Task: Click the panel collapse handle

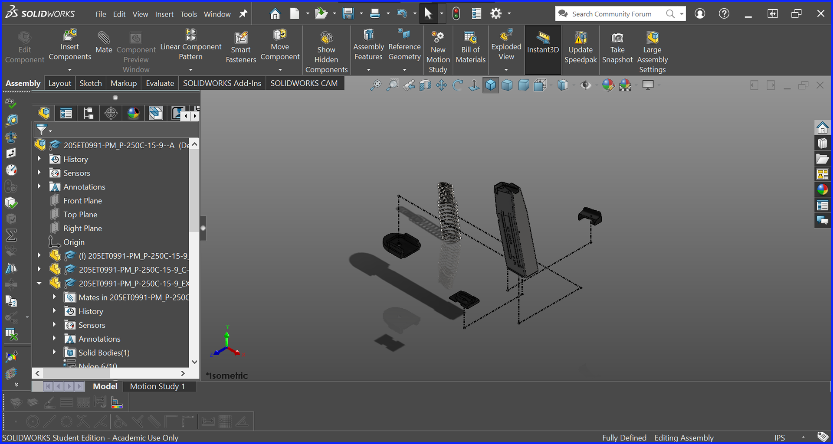Action: 203,228
